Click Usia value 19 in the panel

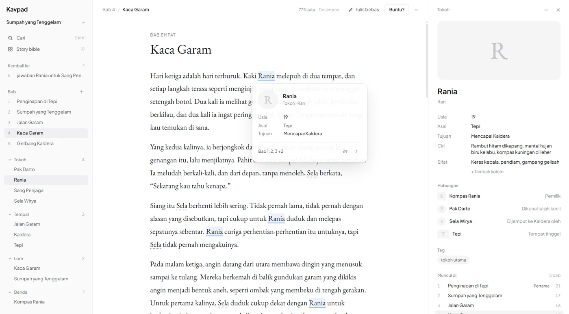point(473,117)
